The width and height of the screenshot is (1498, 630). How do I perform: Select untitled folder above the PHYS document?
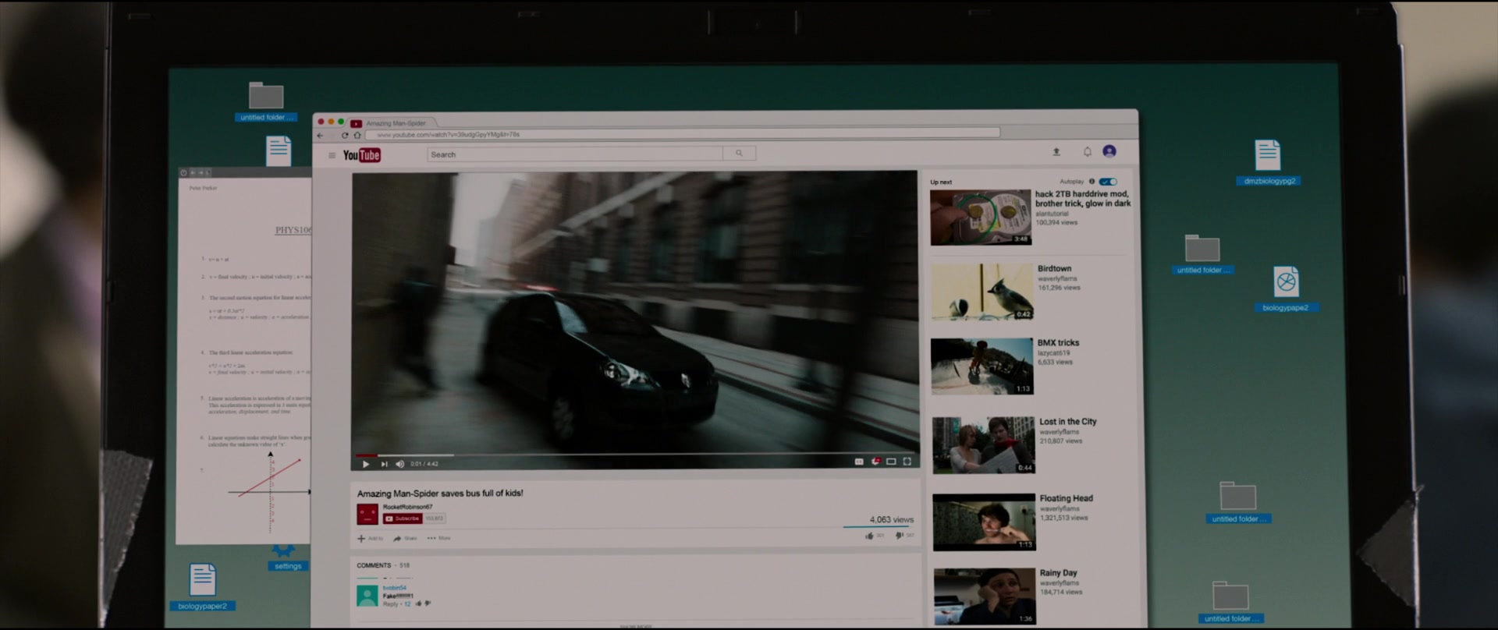tap(266, 102)
